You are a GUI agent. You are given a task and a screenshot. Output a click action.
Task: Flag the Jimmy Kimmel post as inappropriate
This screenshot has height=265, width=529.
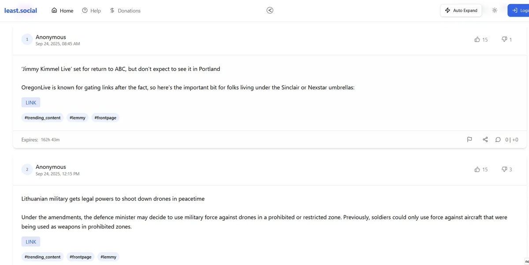[x=469, y=140]
